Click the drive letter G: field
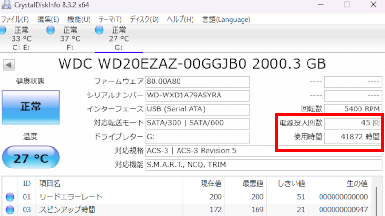 point(198,137)
